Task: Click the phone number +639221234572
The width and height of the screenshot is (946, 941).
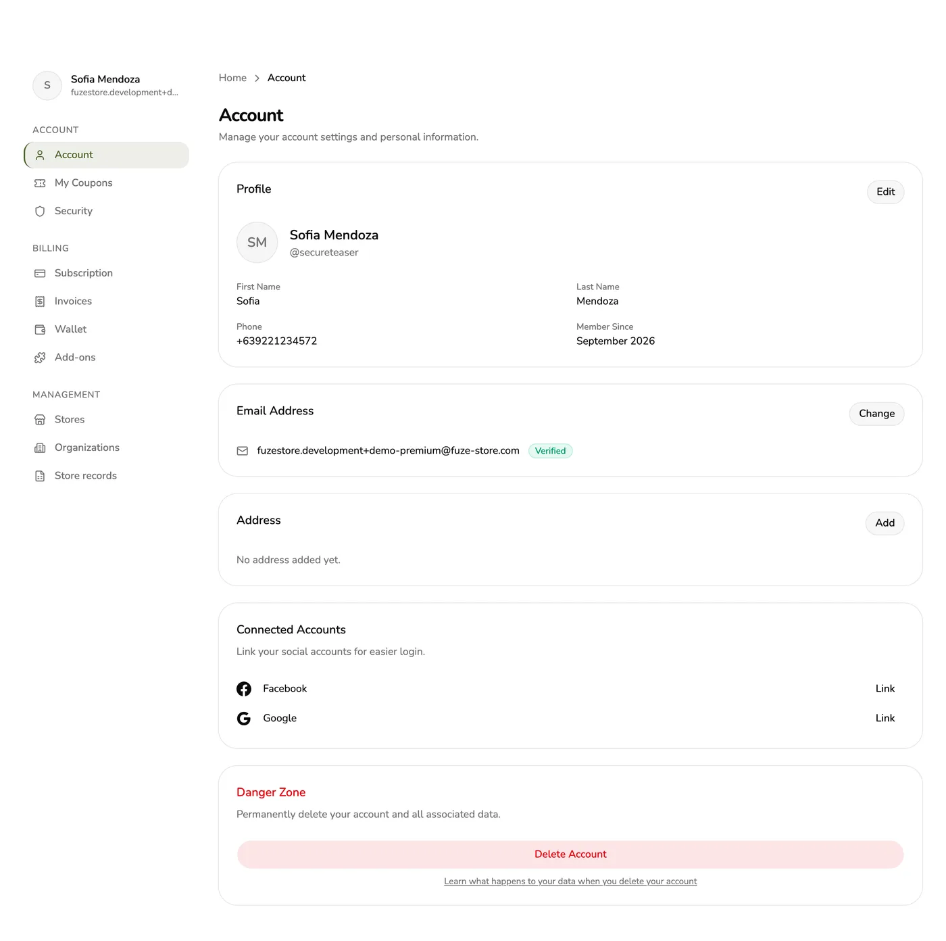Action: tap(276, 341)
